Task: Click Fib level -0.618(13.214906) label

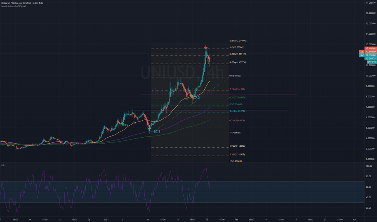Action: point(238,41)
